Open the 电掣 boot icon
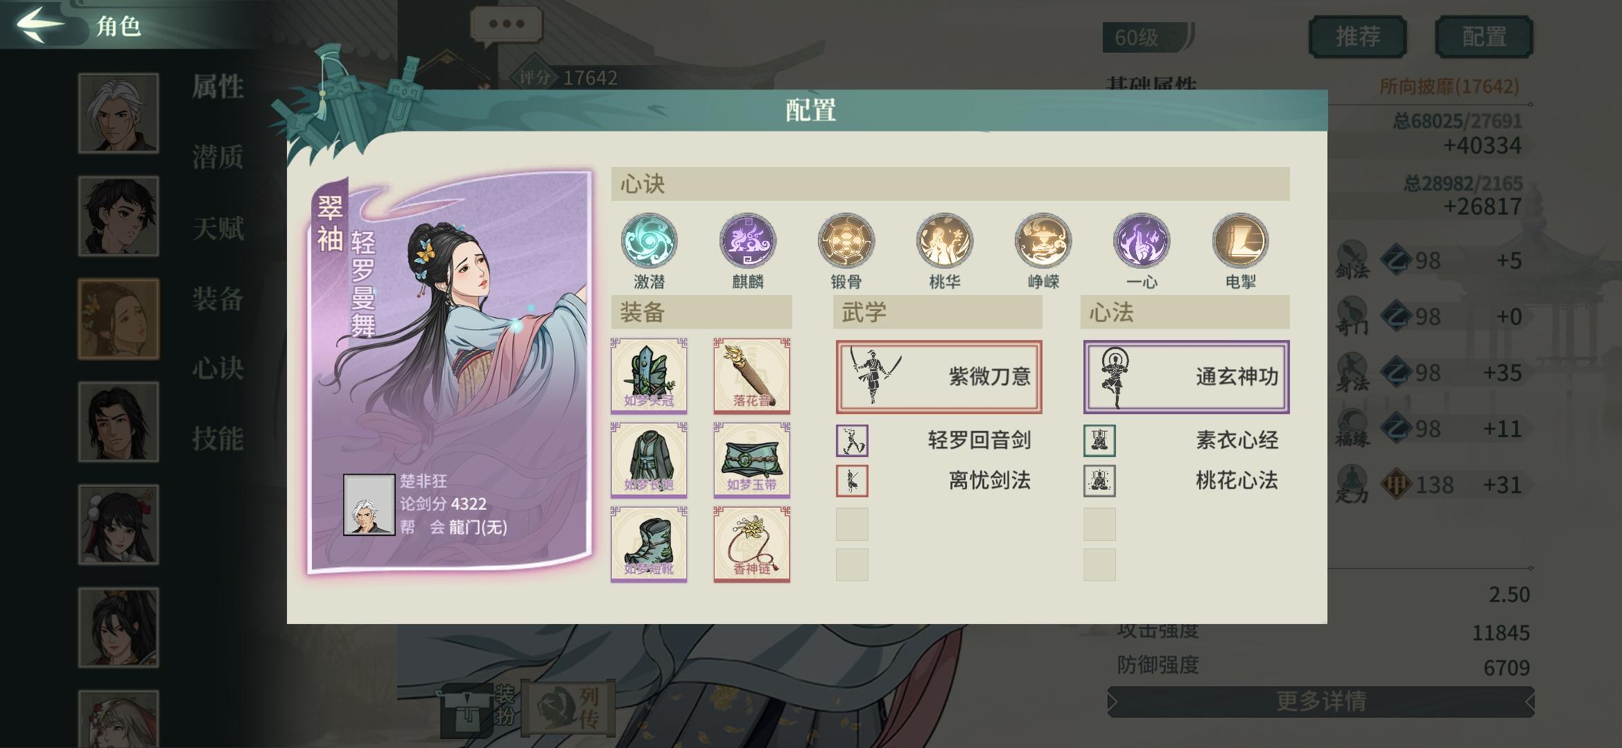 [1240, 240]
